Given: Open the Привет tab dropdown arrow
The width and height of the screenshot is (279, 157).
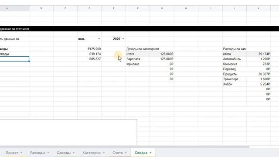Looking at the screenshot, I should 21,153.
